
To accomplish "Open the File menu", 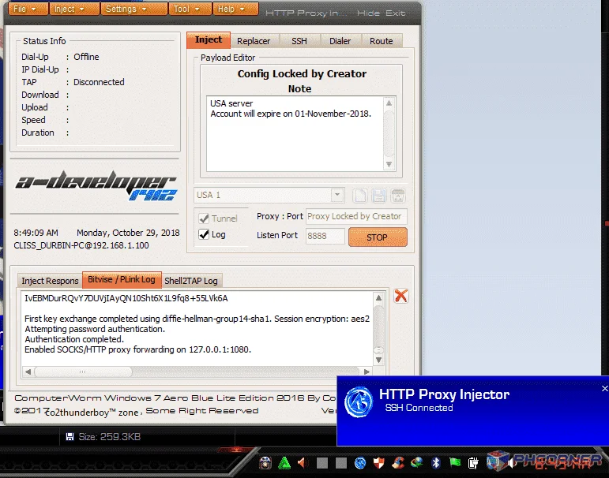I will click(x=27, y=9).
